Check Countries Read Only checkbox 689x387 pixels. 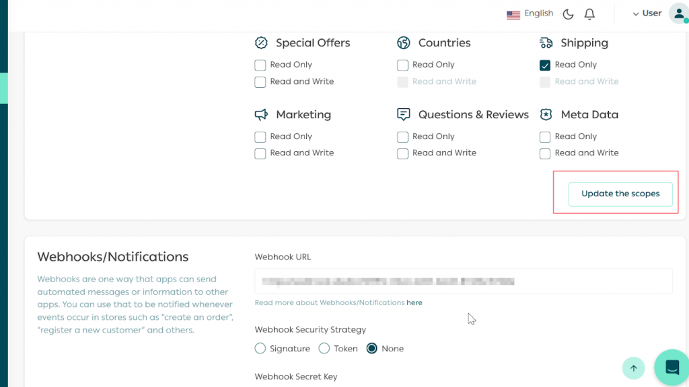coord(402,65)
